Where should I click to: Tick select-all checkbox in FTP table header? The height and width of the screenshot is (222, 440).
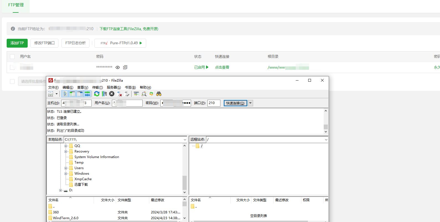coord(12,56)
